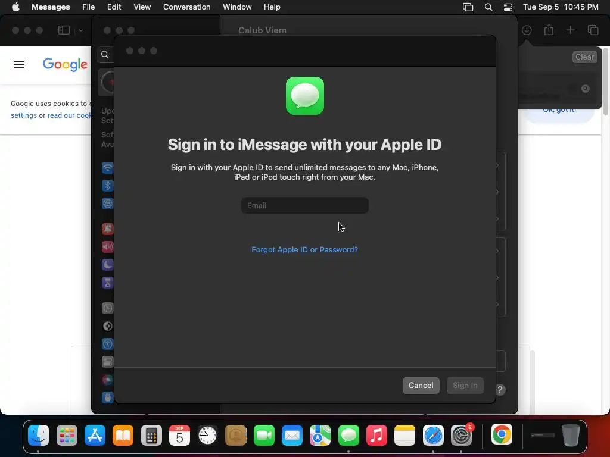The image size is (610, 457).
Task: Click Safari downloads icon
Action: pyautogui.click(x=527, y=30)
